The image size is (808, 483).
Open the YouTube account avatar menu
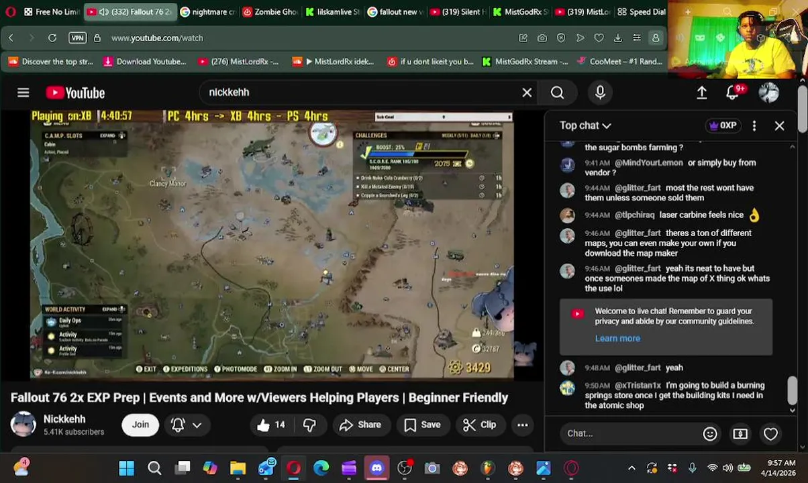pyautogui.click(x=768, y=93)
